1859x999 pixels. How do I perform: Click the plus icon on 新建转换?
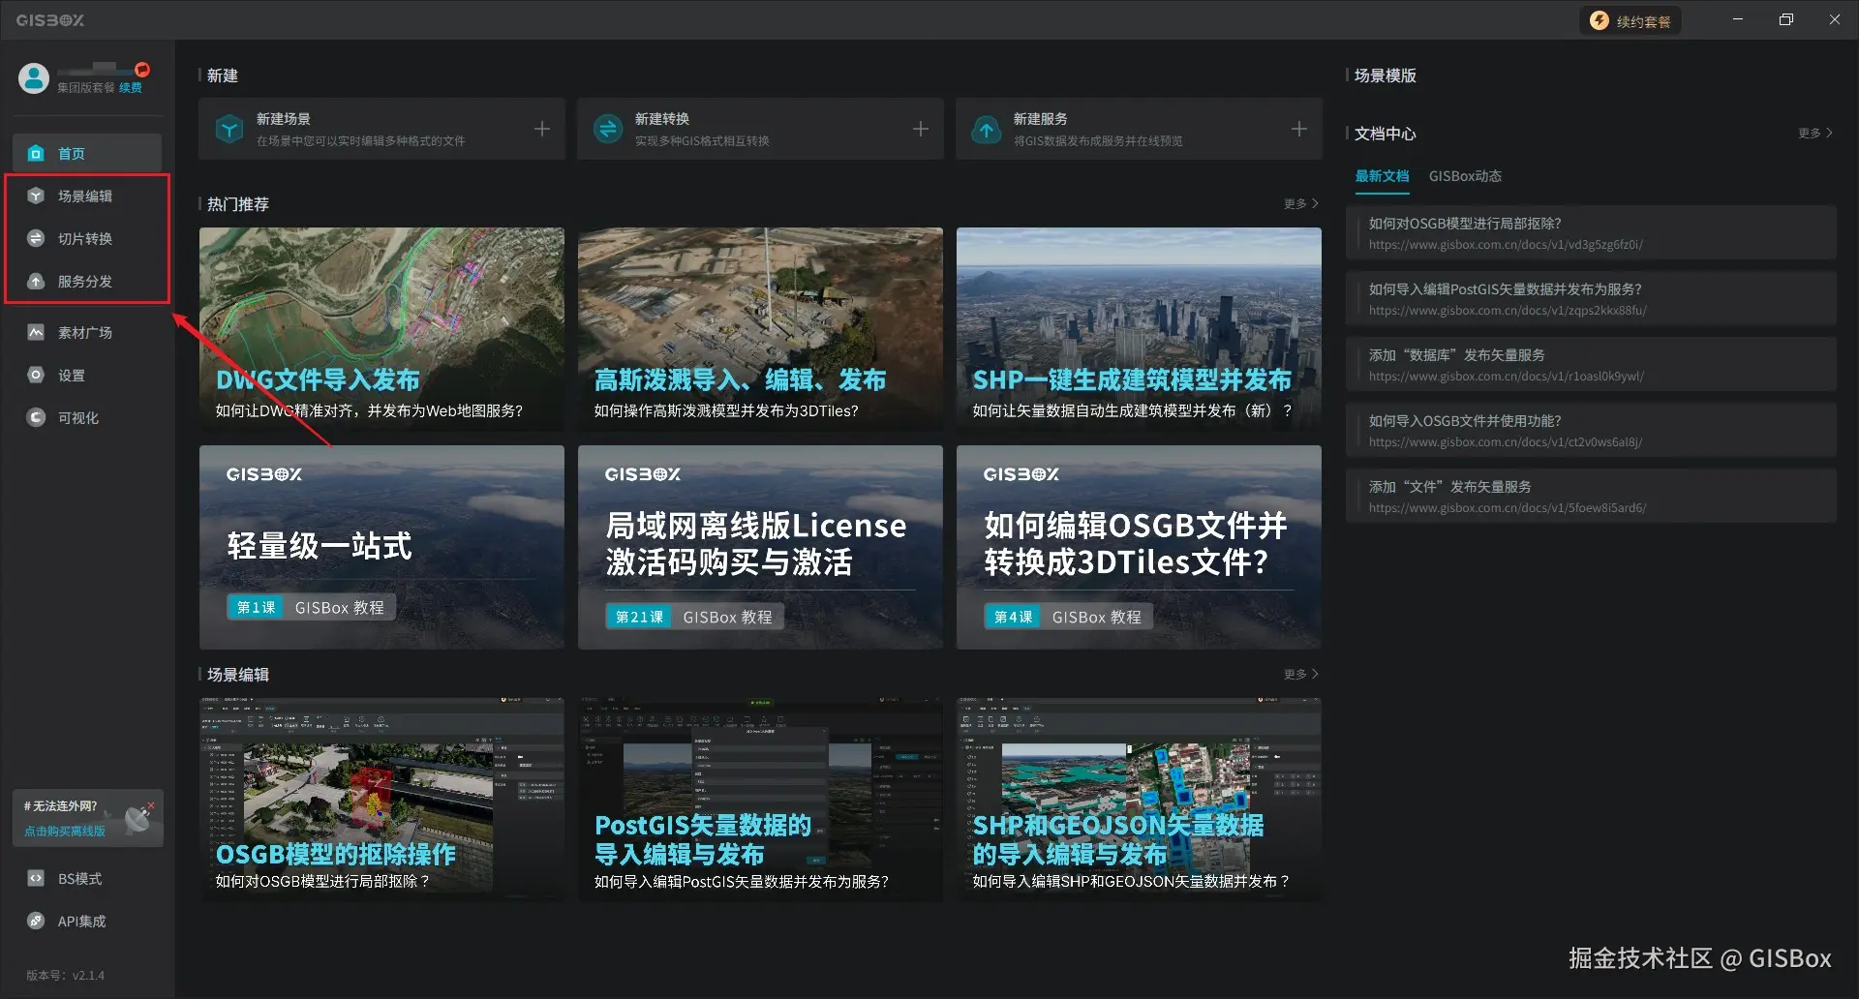point(921,129)
